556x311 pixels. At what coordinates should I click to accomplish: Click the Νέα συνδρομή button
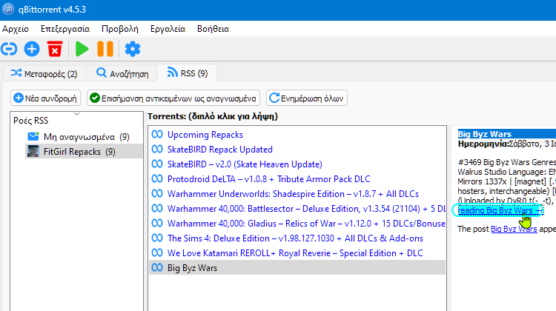(46, 98)
